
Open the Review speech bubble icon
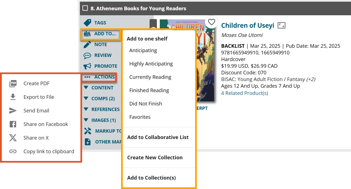pos(87,55)
